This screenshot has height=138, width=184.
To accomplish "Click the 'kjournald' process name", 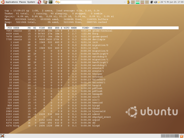I will click(99, 111).
